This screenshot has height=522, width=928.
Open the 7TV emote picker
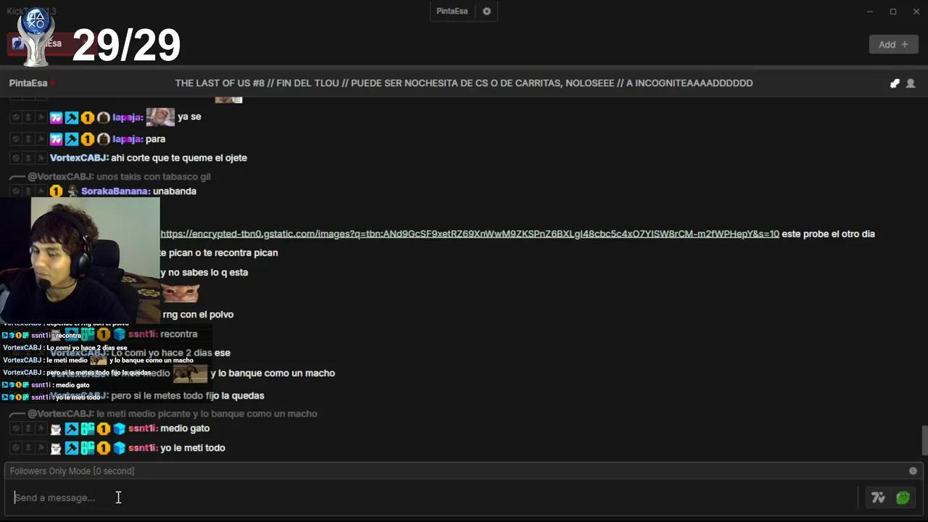click(x=878, y=497)
